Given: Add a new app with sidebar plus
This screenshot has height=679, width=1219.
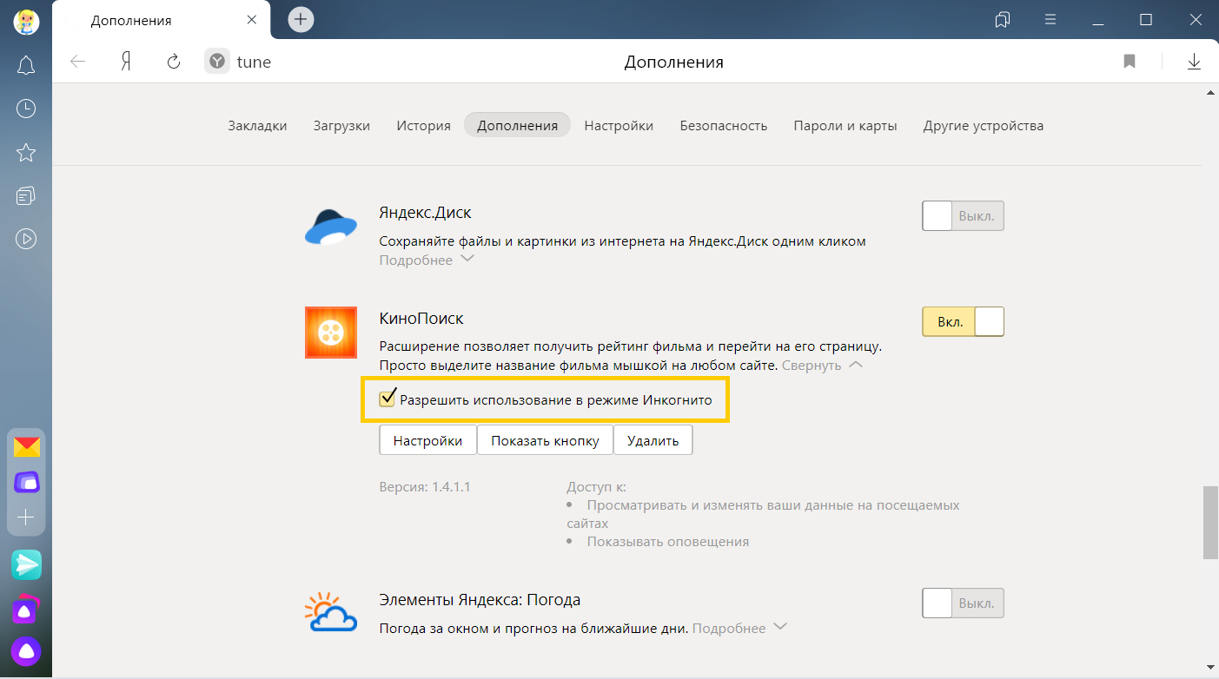Looking at the screenshot, I should click(x=26, y=517).
